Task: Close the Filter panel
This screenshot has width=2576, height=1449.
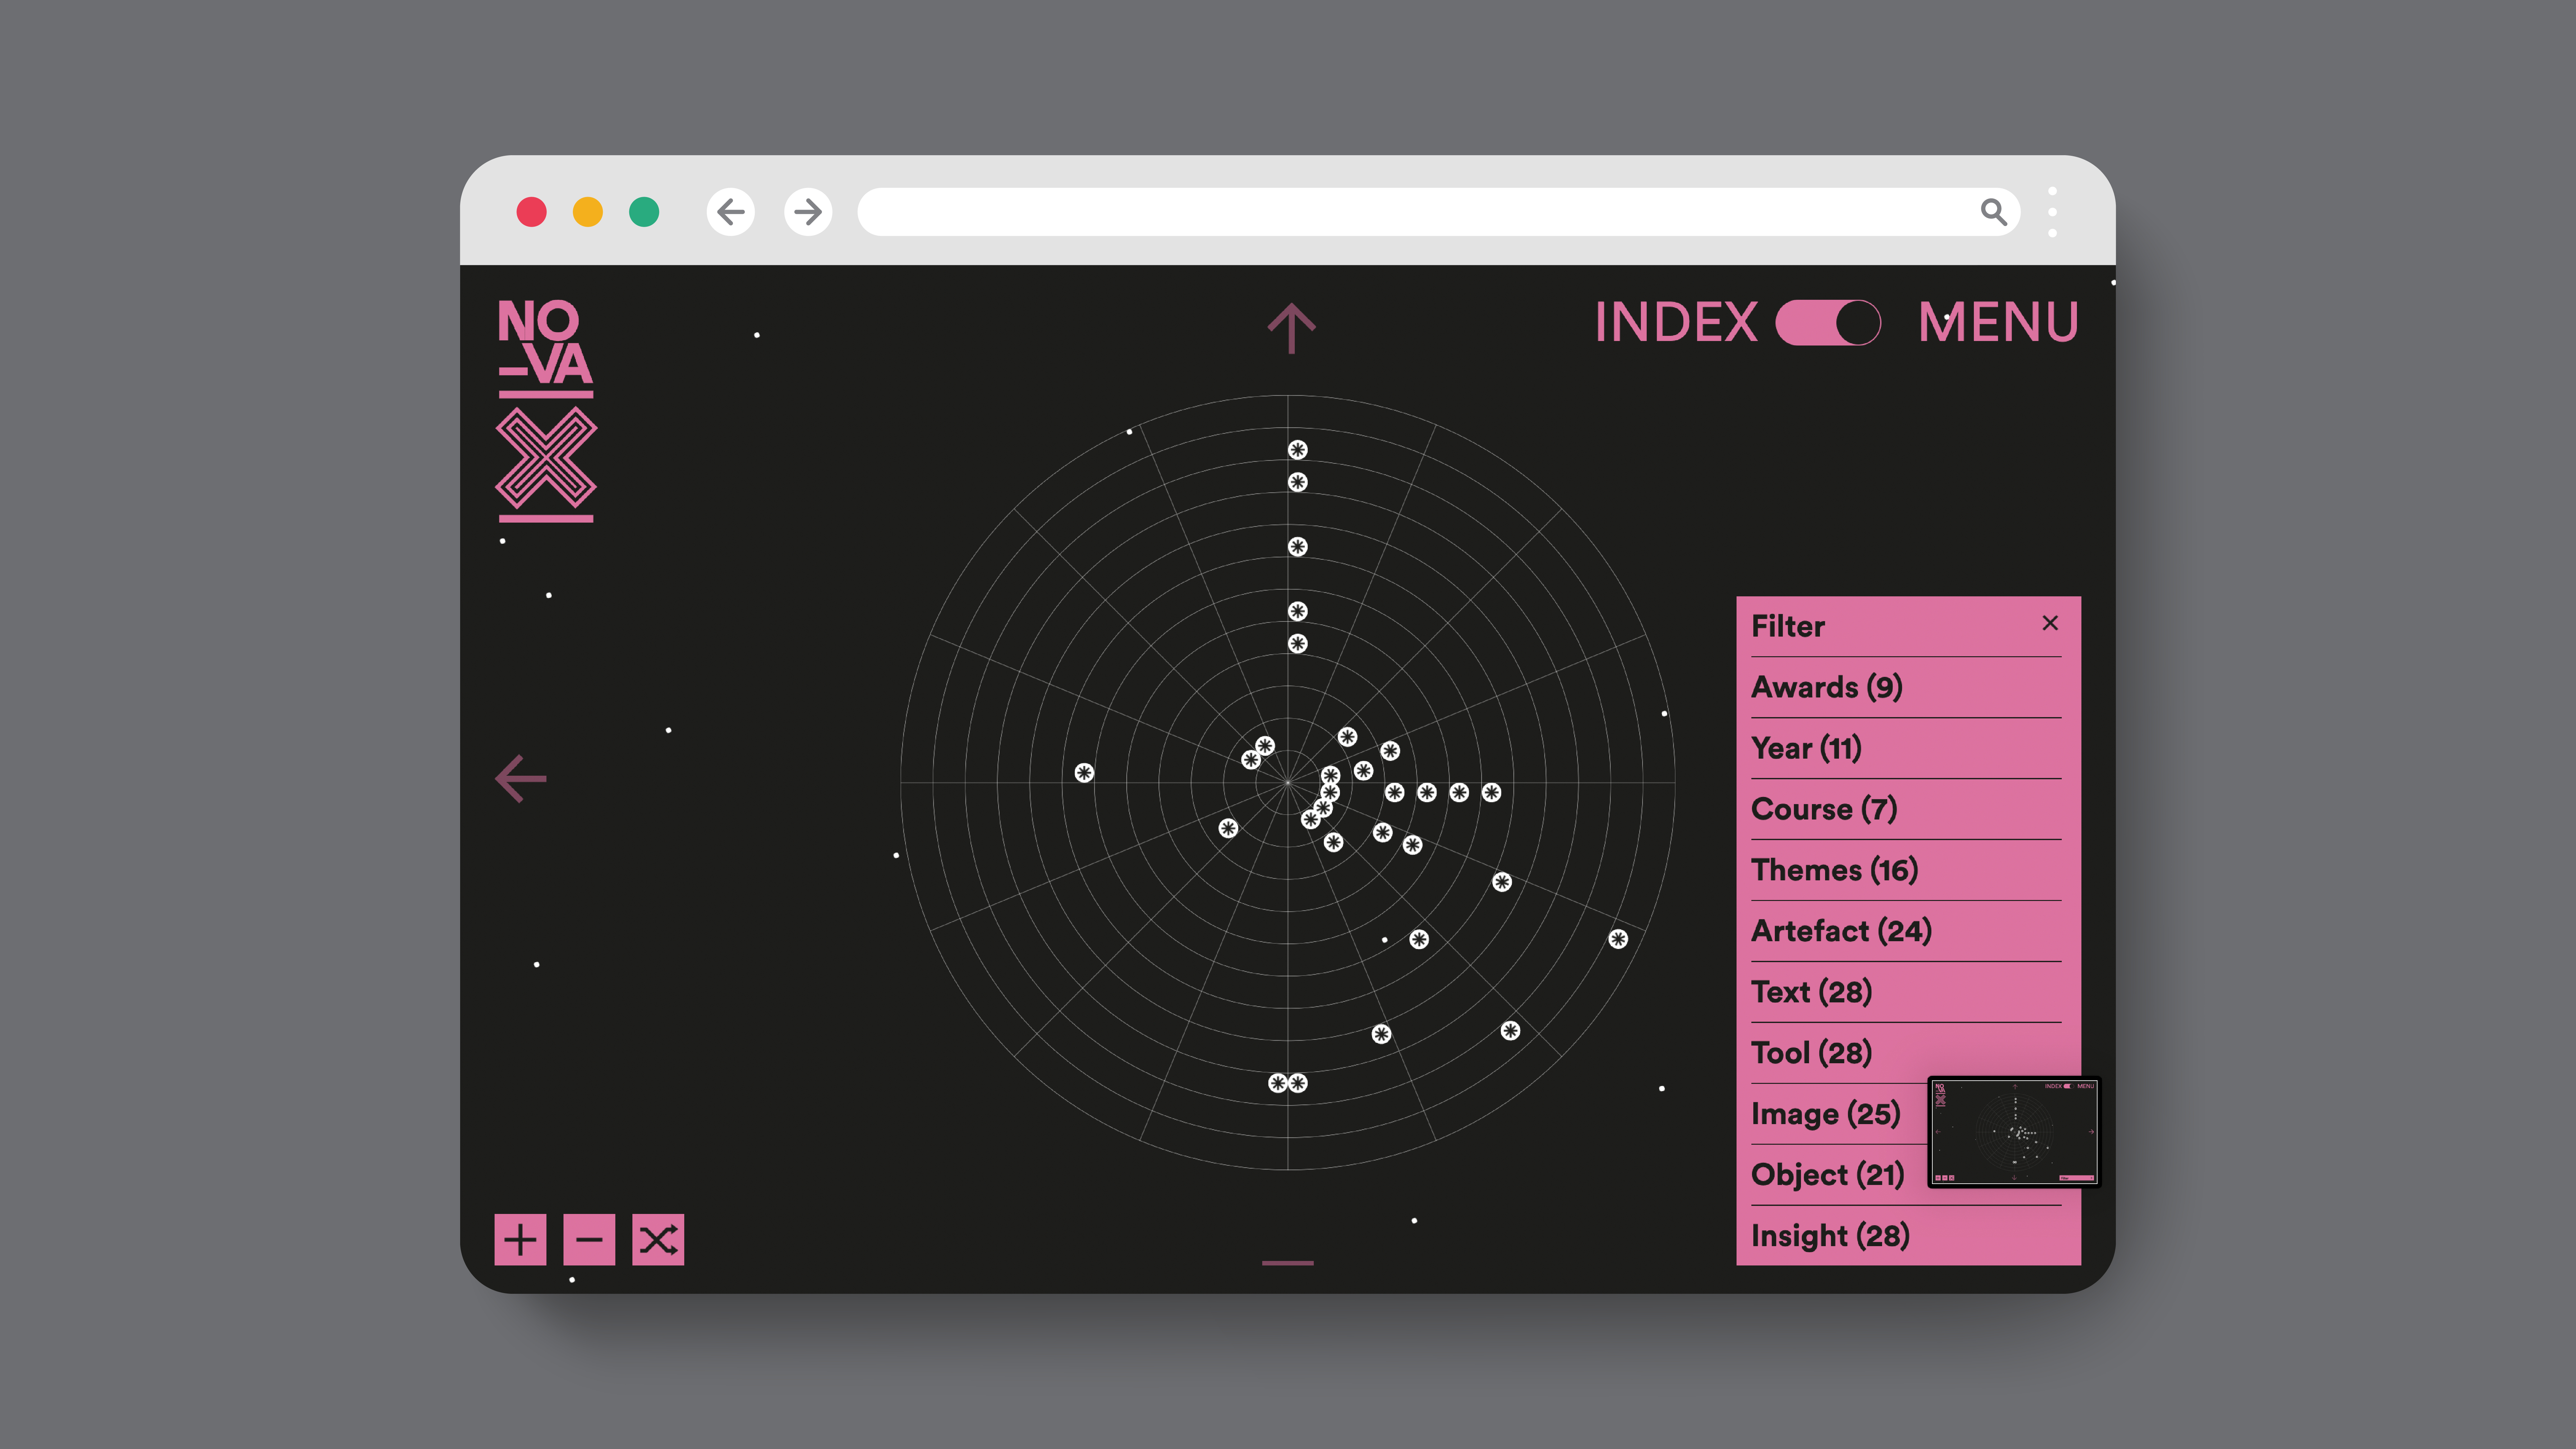Action: pos(2050,623)
